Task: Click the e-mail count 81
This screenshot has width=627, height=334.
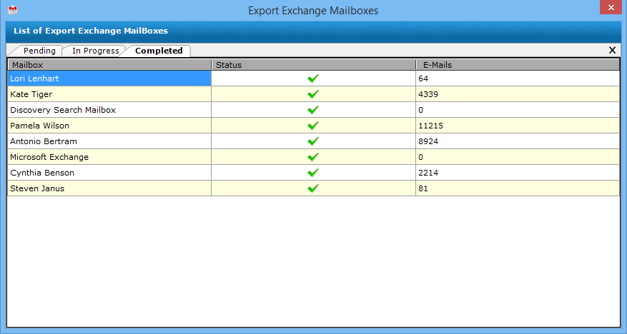Action: point(423,188)
